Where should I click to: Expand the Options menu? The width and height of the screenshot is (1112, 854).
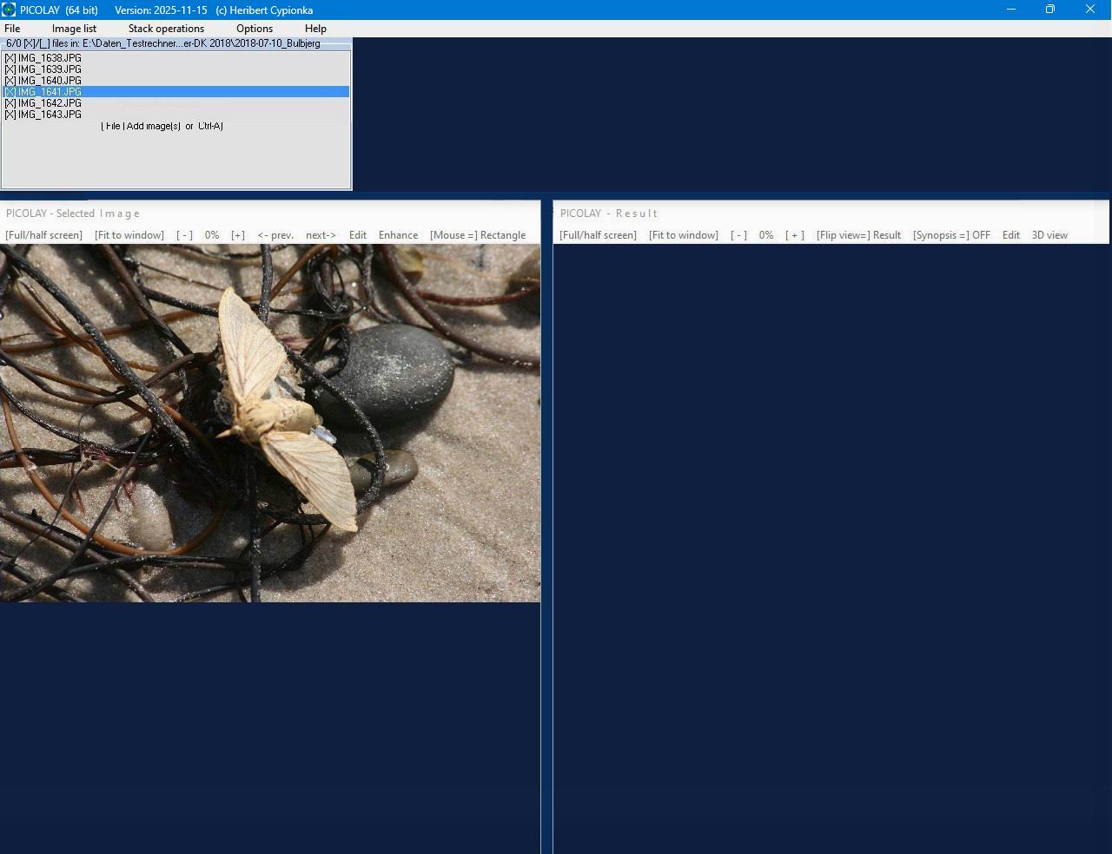[x=255, y=29]
